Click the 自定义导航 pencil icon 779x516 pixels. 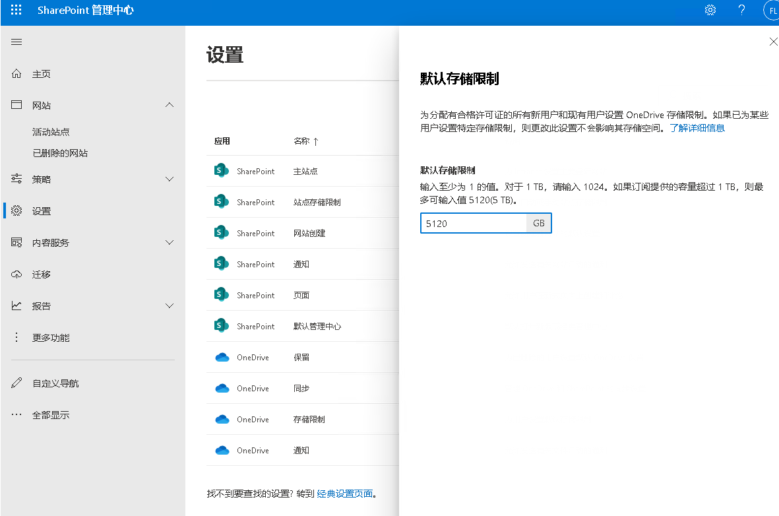16,383
